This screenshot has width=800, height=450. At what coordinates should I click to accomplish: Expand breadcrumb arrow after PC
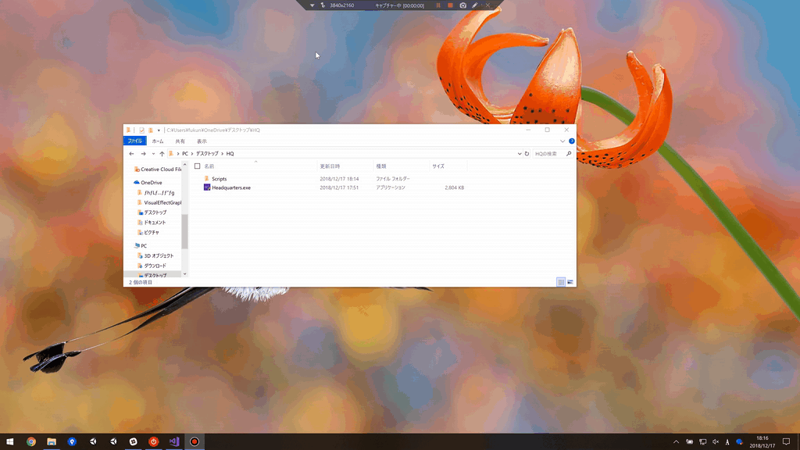[192, 154]
